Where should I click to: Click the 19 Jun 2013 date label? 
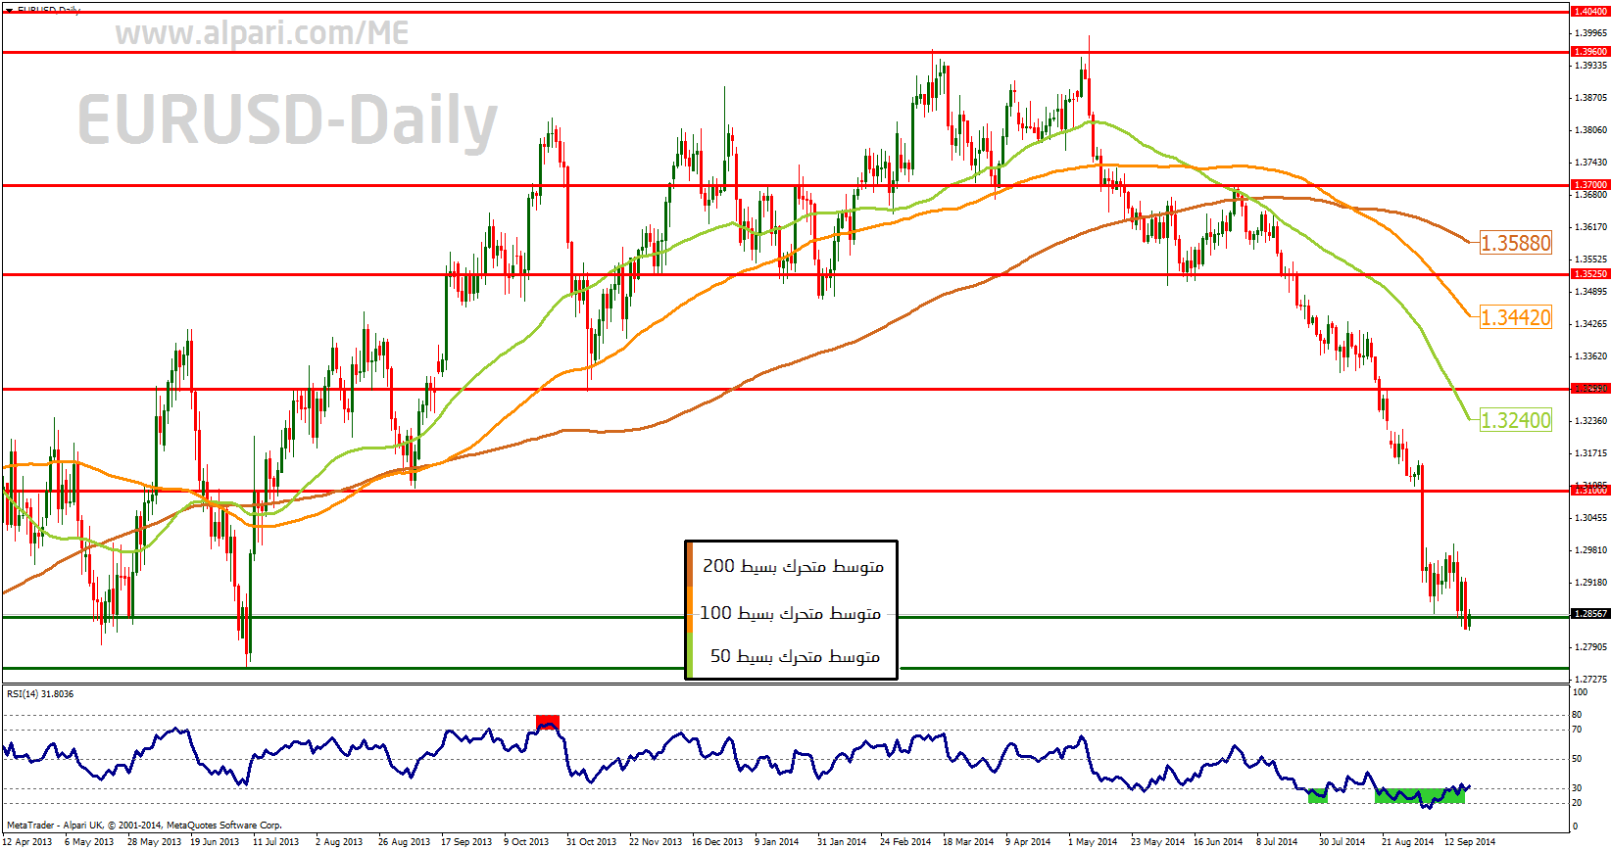[215, 841]
